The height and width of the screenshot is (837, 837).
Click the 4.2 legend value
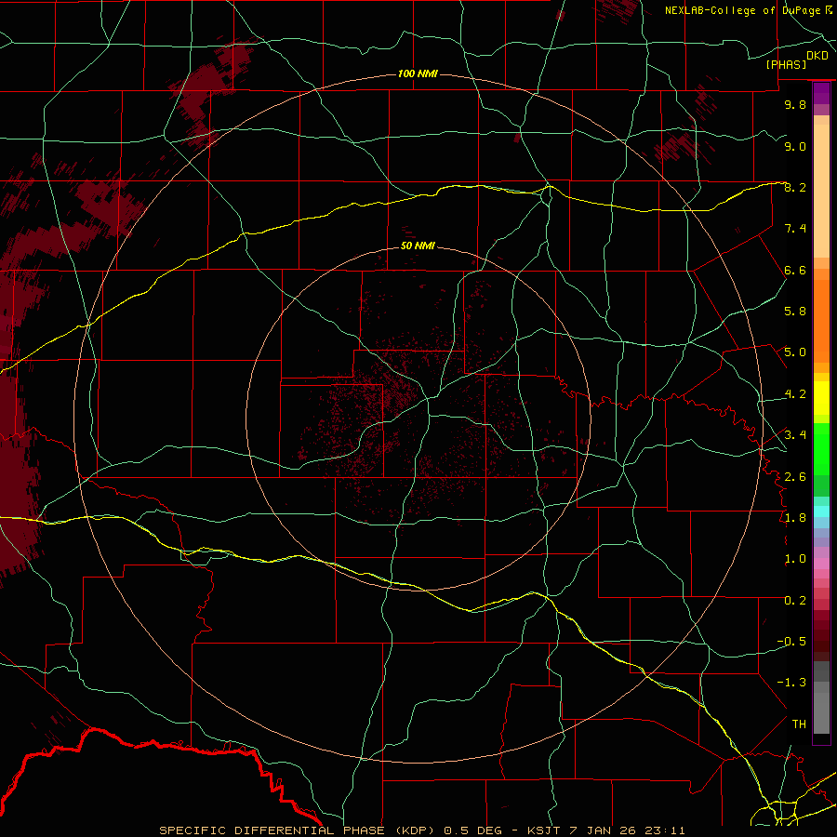[x=795, y=394]
